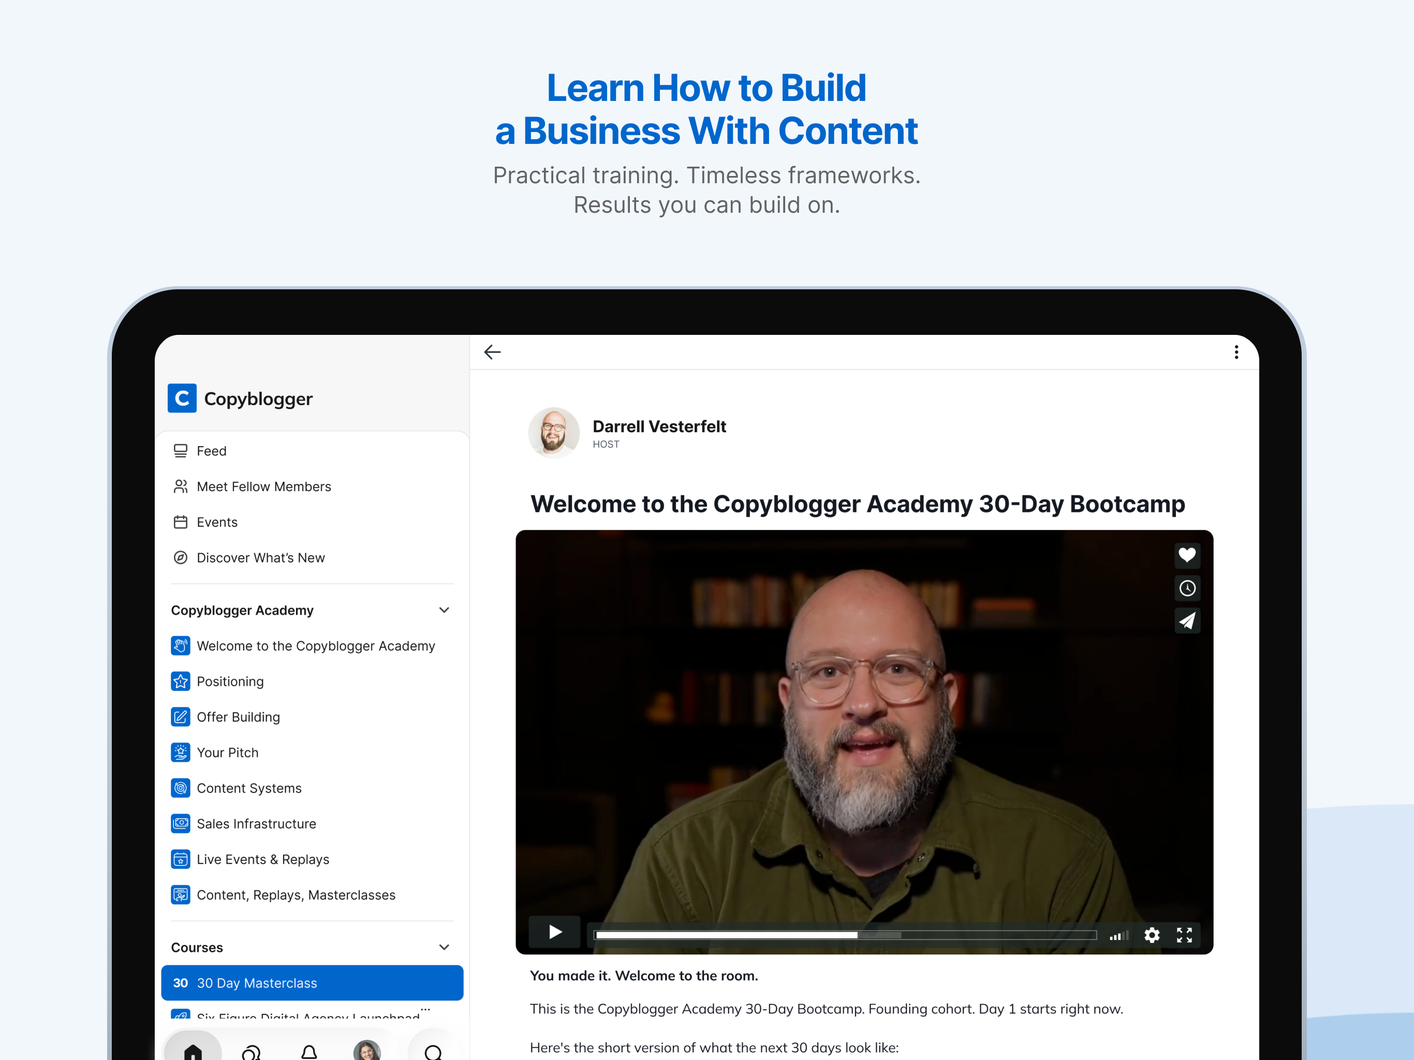Open the Offer Building space

tap(313, 717)
